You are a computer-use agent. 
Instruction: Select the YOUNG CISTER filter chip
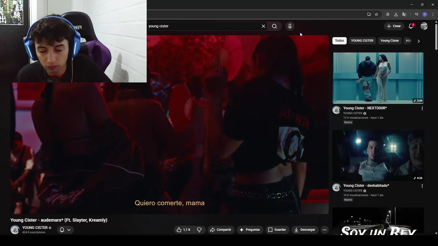point(362,41)
